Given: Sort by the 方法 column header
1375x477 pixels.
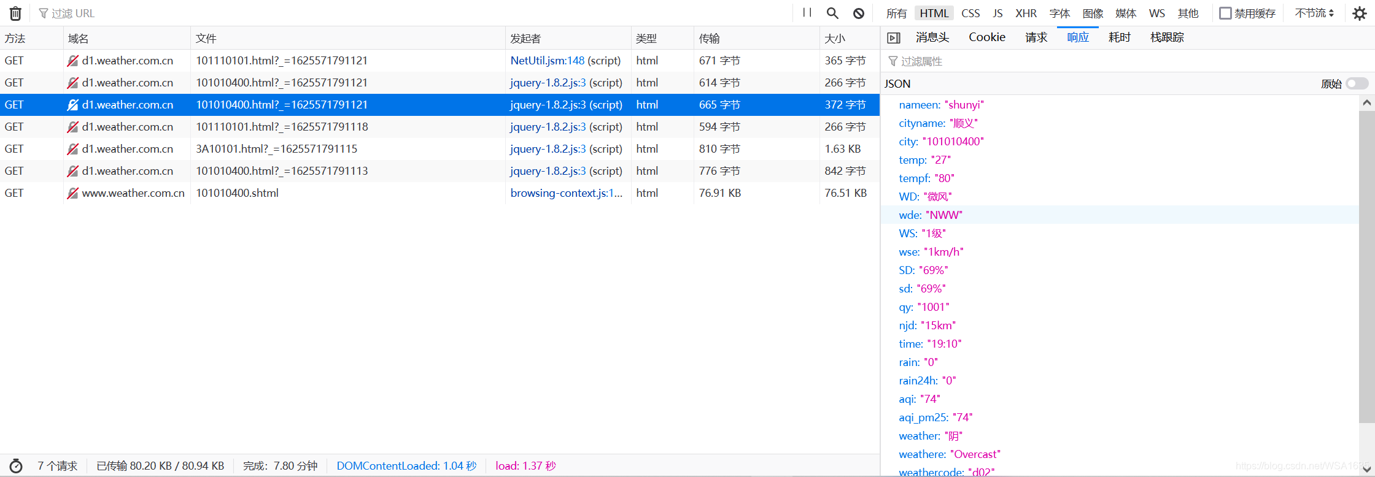Looking at the screenshot, I should pyautogui.click(x=31, y=39).
